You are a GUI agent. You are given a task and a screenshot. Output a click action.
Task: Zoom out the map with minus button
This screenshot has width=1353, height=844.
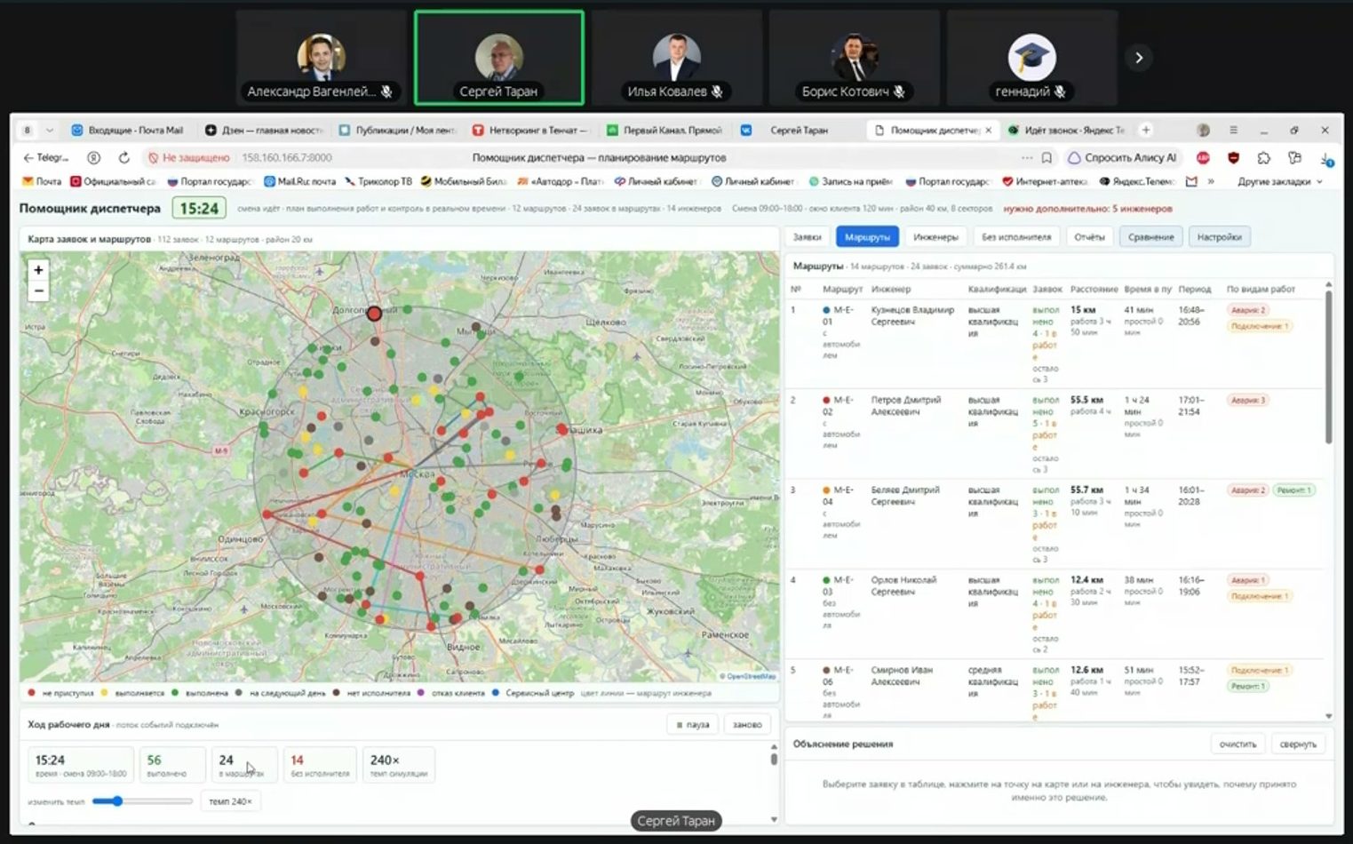[38, 291]
